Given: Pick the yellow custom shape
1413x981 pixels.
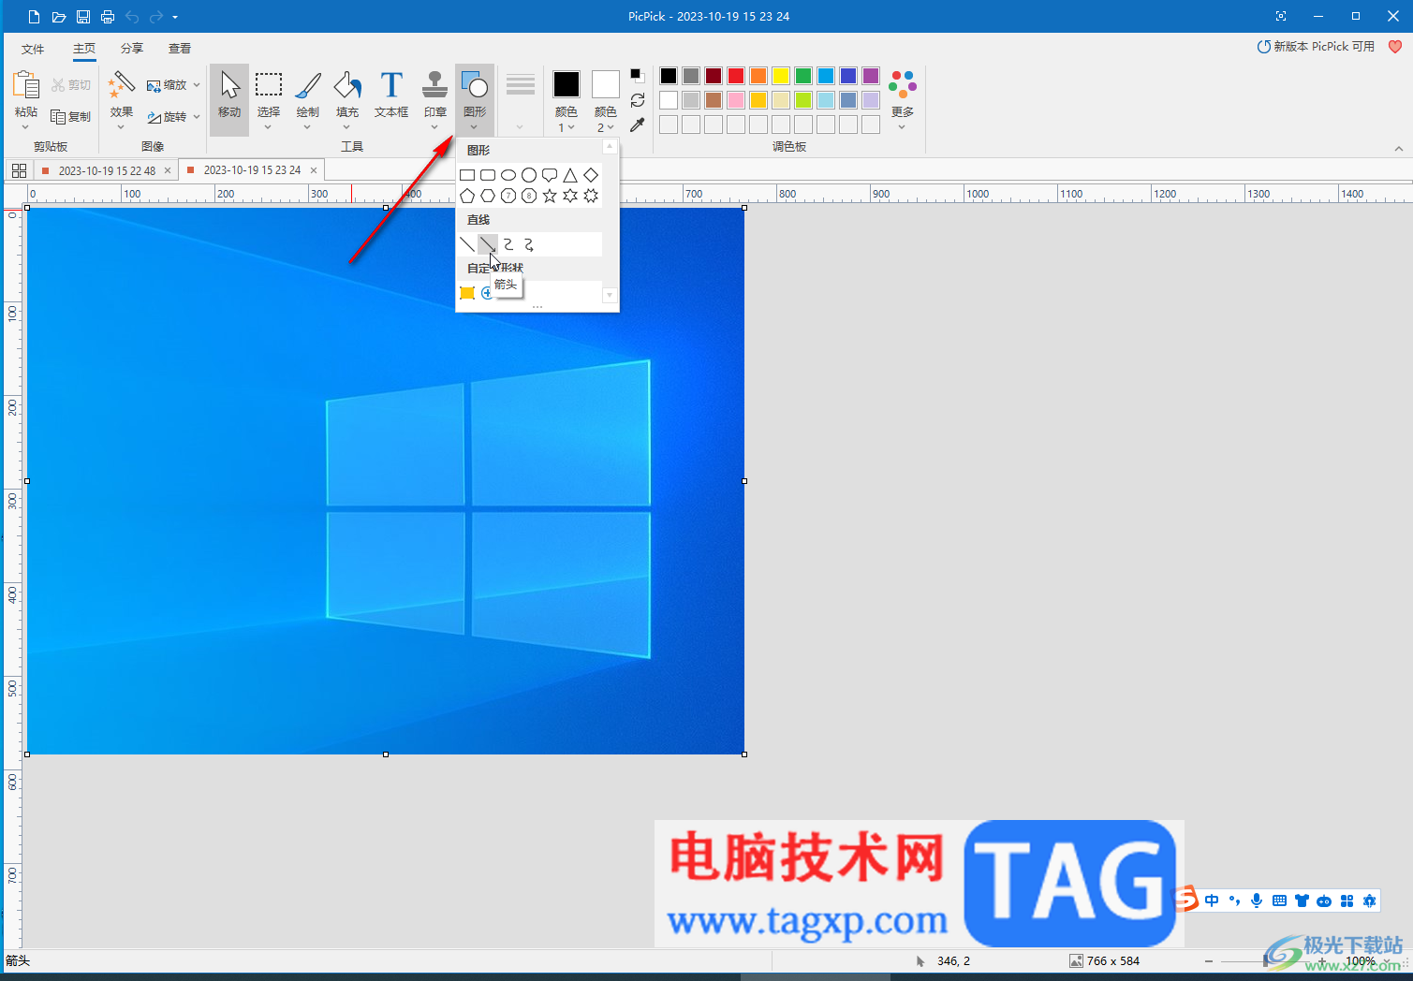Looking at the screenshot, I should pyautogui.click(x=467, y=293).
